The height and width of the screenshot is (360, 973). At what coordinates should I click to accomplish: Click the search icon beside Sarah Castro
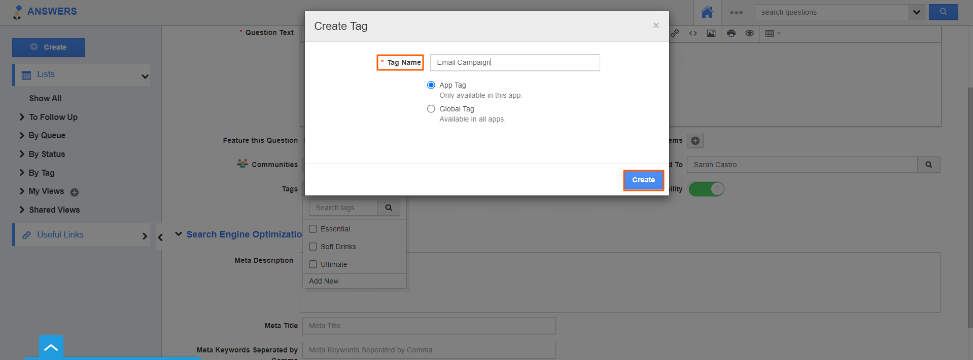929,165
